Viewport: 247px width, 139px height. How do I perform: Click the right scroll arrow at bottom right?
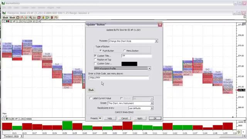point(244,136)
